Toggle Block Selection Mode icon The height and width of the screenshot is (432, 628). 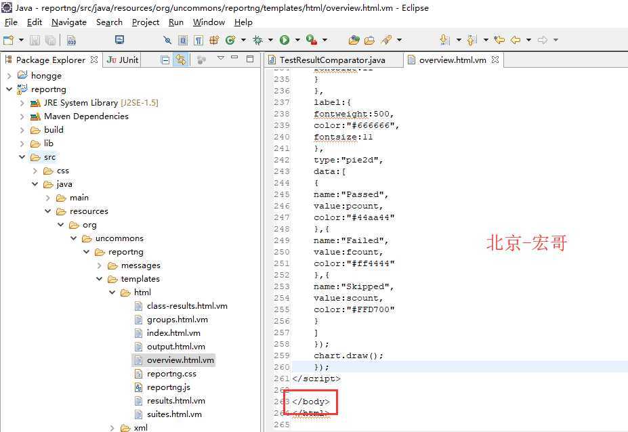[183, 40]
